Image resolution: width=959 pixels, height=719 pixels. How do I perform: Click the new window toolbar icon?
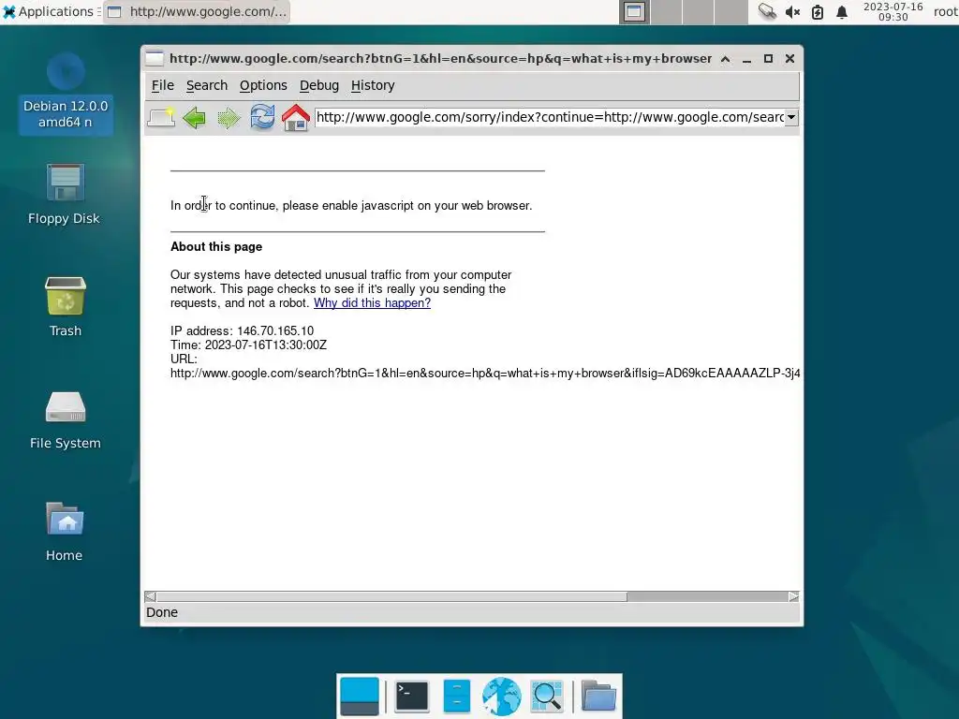click(161, 117)
